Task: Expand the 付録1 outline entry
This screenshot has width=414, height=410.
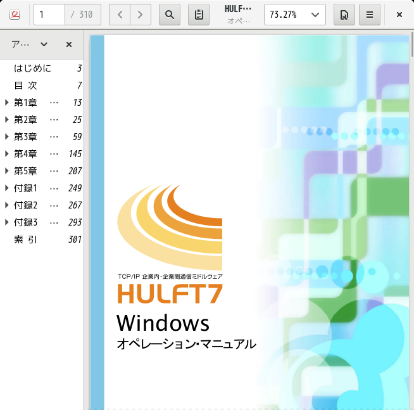Action: (7, 188)
